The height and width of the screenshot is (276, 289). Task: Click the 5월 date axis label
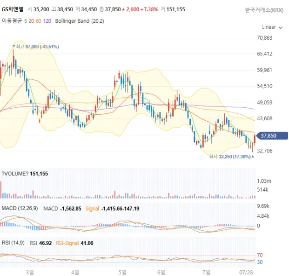122,272
